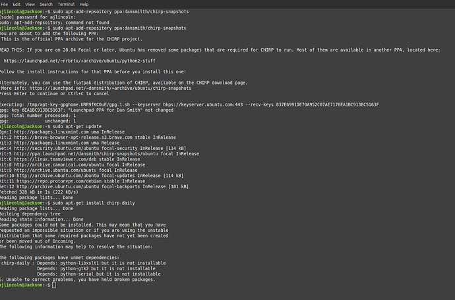This screenshot has width=455, height=300.
Task: Click the cursor at the last prompt
Action: (x=54, y=285)
